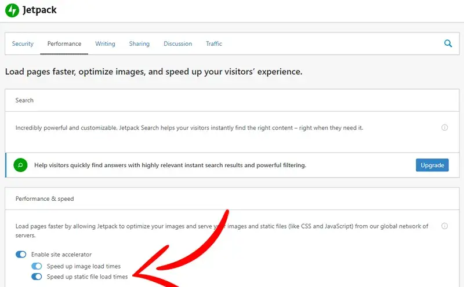Click the Jetpack wordmark text
The image size is (464, 287).
[39, 10]
